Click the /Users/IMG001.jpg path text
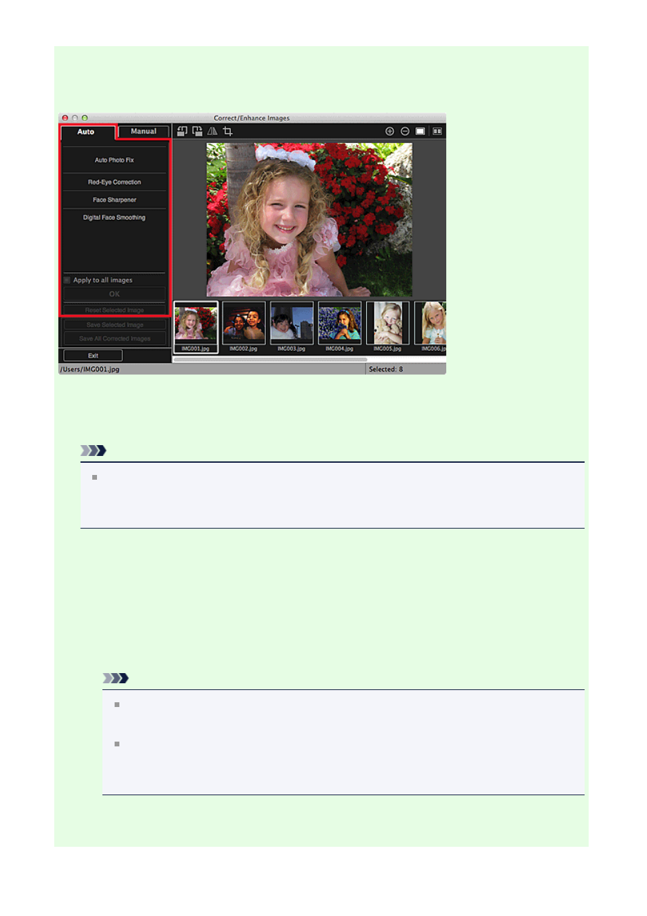 pos(90,369)
